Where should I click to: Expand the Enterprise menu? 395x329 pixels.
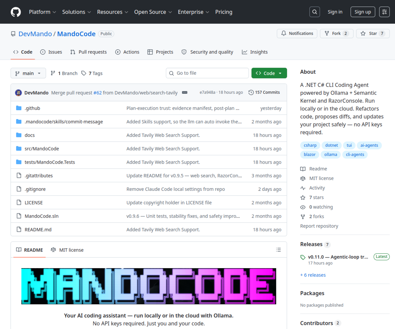click(x=193, y=12)
